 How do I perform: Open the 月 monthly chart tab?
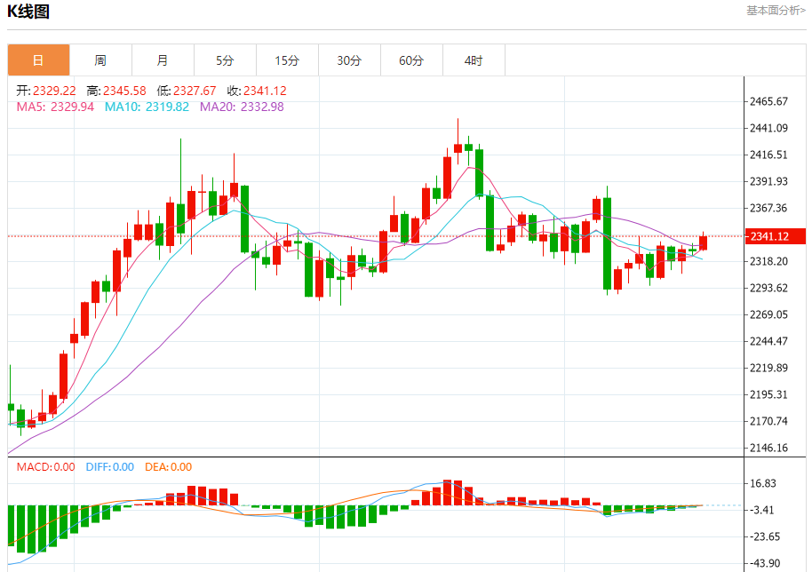(163, 60)
